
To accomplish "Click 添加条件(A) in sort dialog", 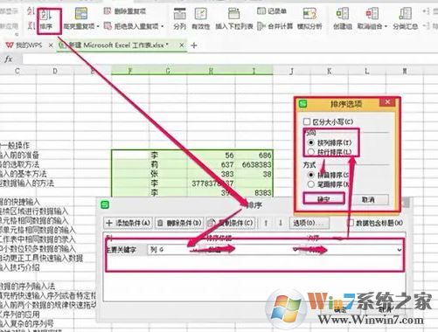I will point(128,223).
